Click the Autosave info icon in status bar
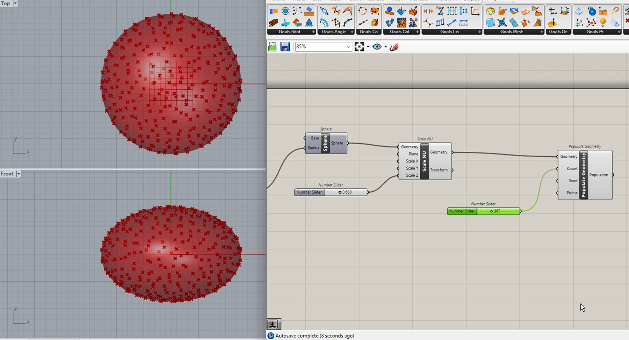This screenshot has width=629, height=340. (270, 336)
